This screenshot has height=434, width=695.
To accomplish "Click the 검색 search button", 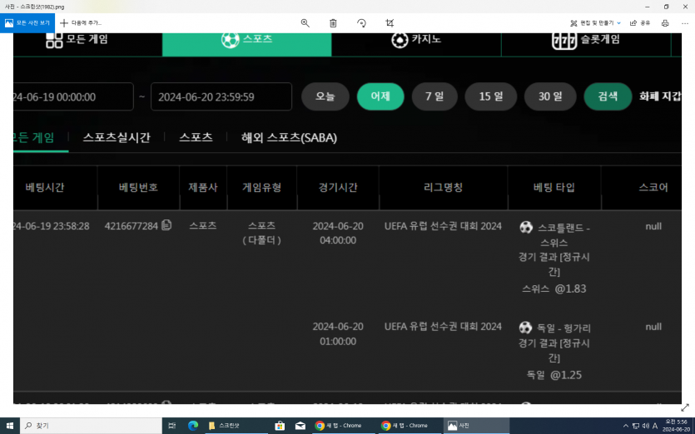I will coord(608,96).
